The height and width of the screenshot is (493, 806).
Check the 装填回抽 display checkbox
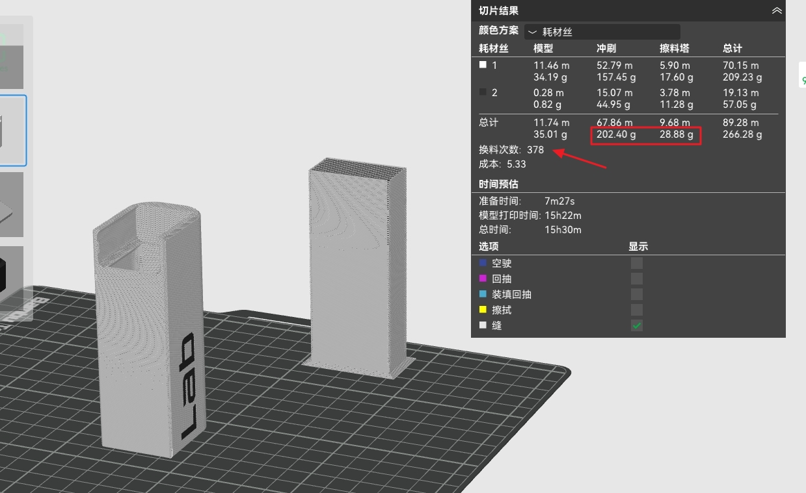pyautogui.click(x=637, y=294)
